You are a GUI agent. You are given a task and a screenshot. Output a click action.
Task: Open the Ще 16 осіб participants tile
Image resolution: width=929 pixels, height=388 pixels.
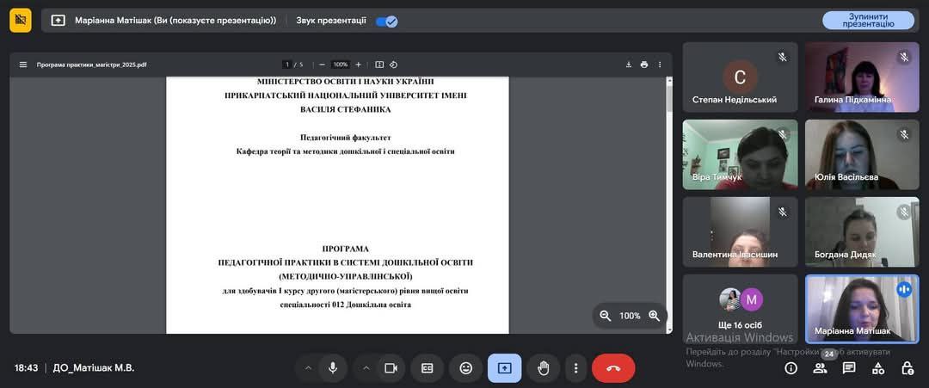(x=740, y=308)
